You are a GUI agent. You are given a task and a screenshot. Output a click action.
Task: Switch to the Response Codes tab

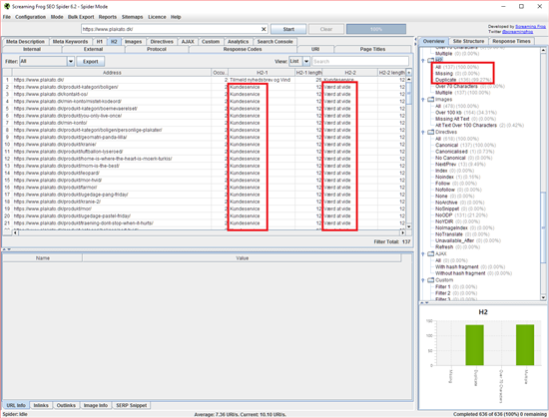click(x=243, y=49)
